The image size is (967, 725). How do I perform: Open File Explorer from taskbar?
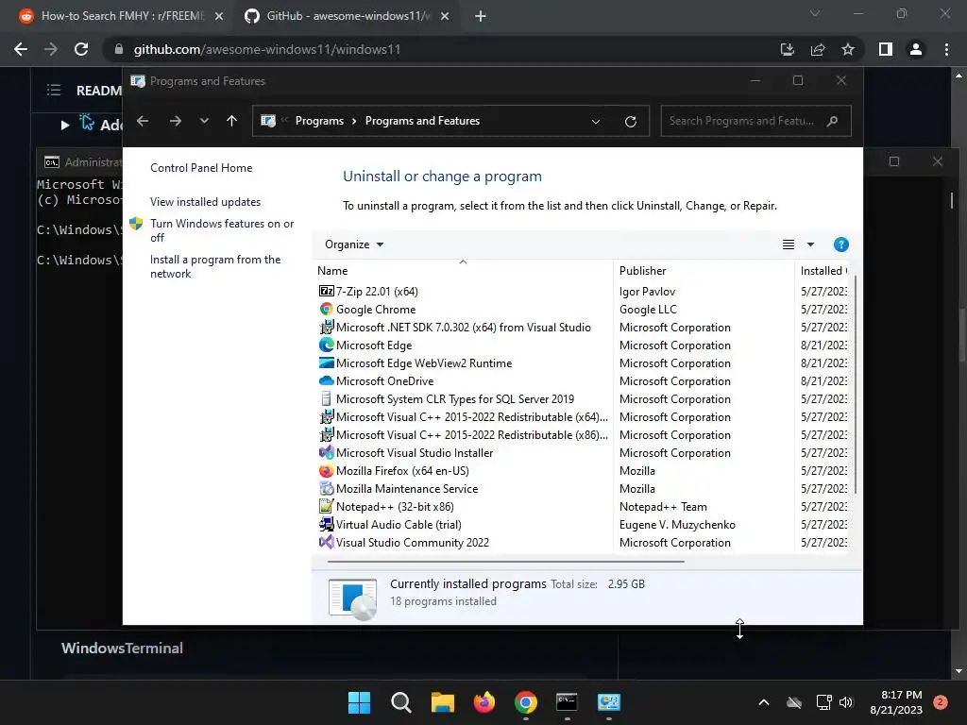coord(442,702)
